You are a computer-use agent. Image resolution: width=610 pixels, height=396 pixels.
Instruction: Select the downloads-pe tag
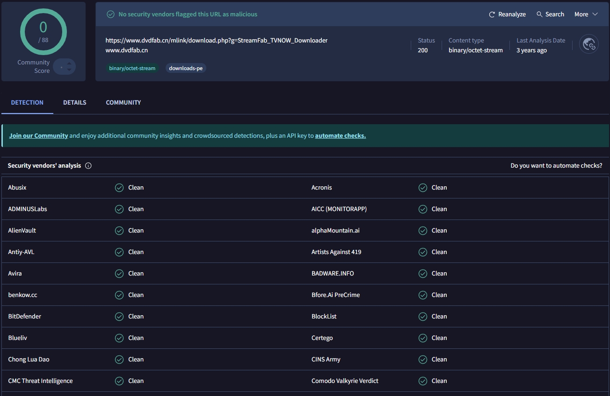[x=185, y=68]
